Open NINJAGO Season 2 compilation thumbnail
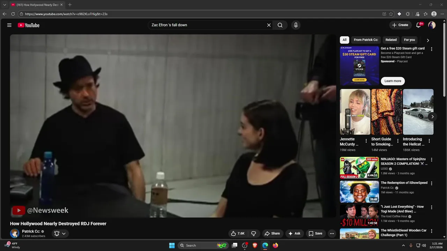The height and width of the screenshot is (251, 447). click(x=359, y=168)
